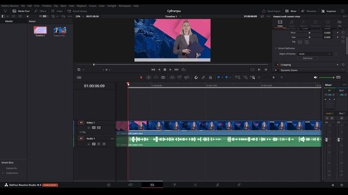Image resolution: width=348 pixels, height=195 pixels.
Task: Switch to Fairlight page music icon
Action: click(217, 185)
